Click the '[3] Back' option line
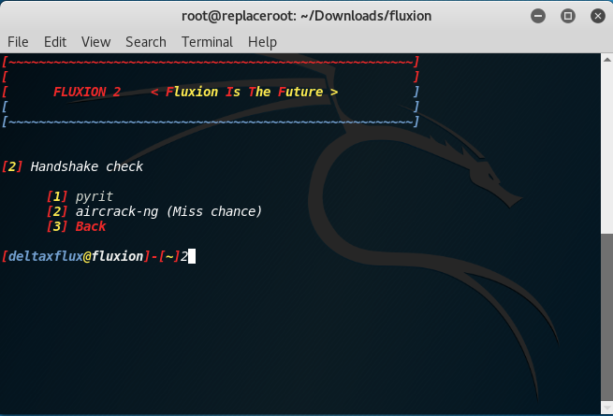613x416 pixels. [x=76, y=226]
